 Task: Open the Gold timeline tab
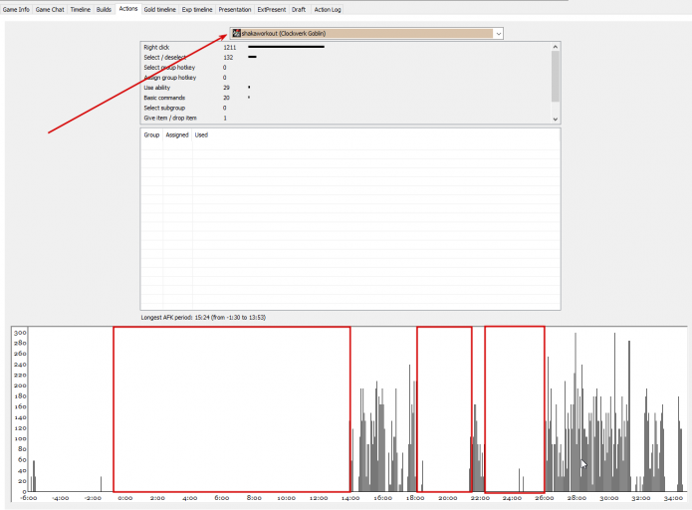tap(159, 9)
